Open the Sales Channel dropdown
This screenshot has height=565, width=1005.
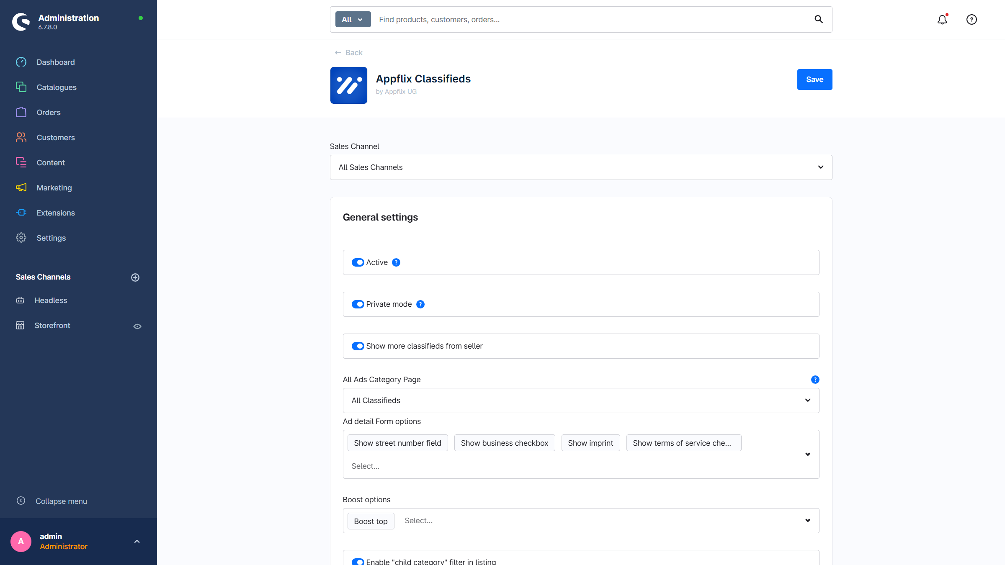[580, 167]
